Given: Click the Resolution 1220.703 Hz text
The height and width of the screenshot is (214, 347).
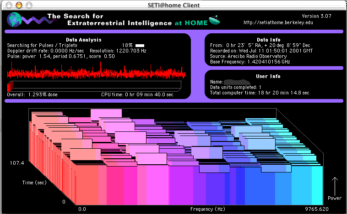Looking at the screenshot, I should (x=118, y=51).
